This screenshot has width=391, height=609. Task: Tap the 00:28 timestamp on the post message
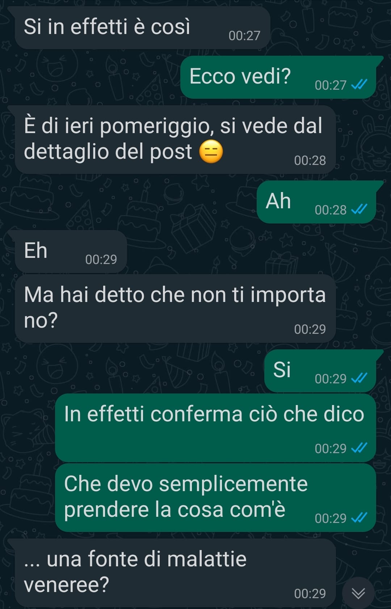[x=310, y=160]
